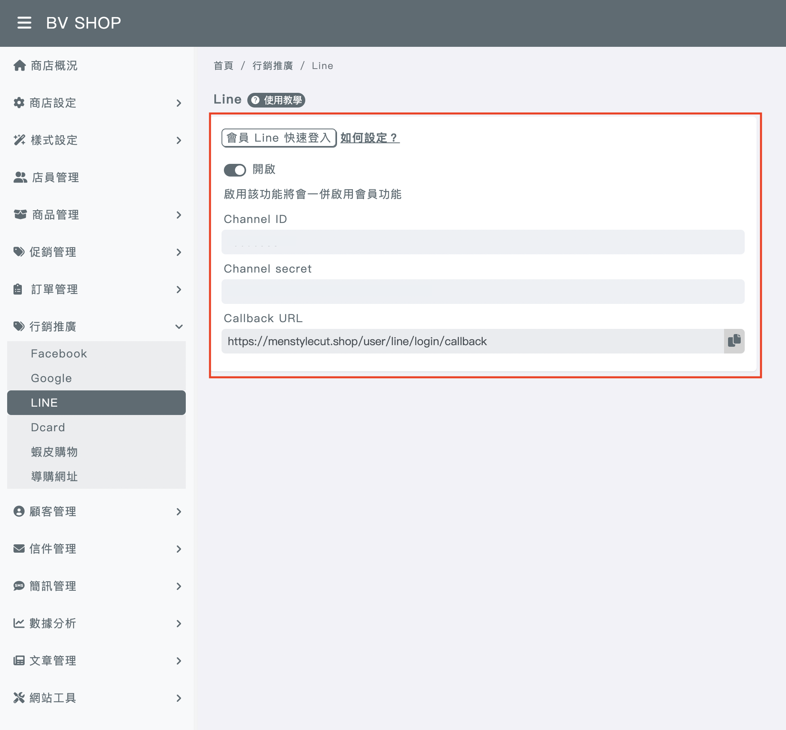The width and height of the screenshot is (786, 730).
Task: Open the hamburger menu icon
Action: (x=24, y=23)
